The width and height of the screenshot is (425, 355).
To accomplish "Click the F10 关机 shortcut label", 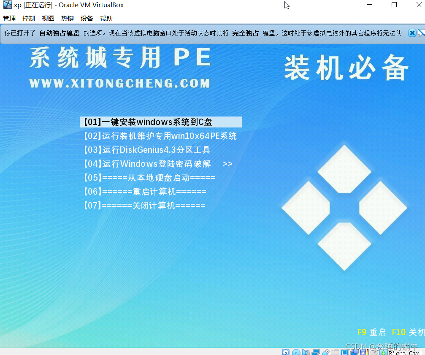I will [x=408, y=332].
